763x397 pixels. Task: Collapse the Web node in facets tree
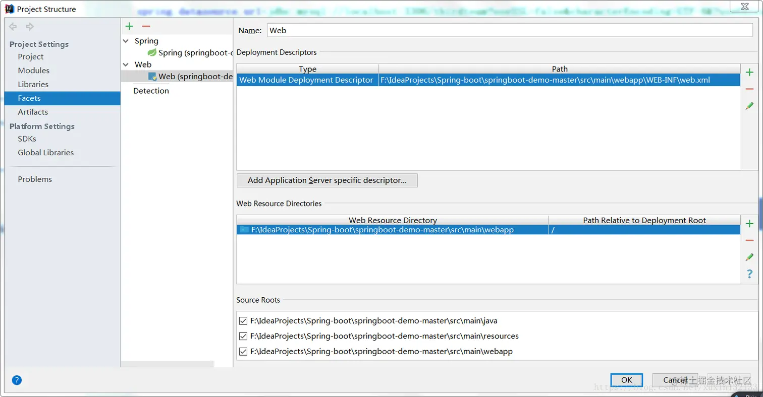point(126,64)
